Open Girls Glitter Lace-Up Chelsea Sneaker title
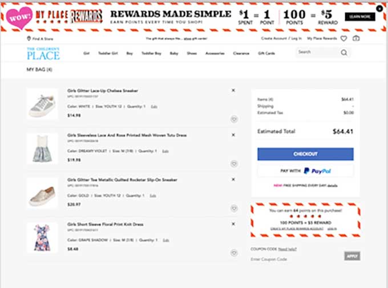The width and height of the screenshot is (388, 288). 103,91
